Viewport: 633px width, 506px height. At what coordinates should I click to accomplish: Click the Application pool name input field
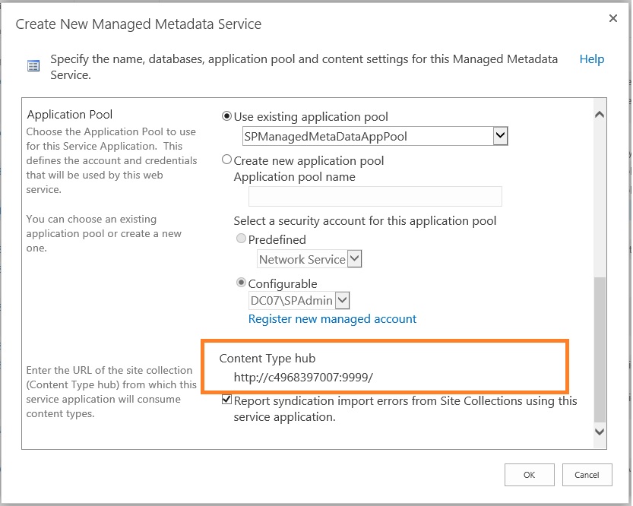(x=375, y=196)
